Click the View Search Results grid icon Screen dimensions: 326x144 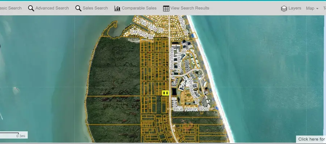[x=166, y=8]
